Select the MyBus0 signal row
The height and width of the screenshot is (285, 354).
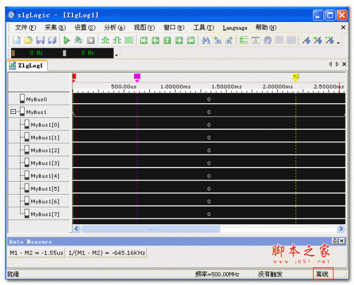click(39, 99)
